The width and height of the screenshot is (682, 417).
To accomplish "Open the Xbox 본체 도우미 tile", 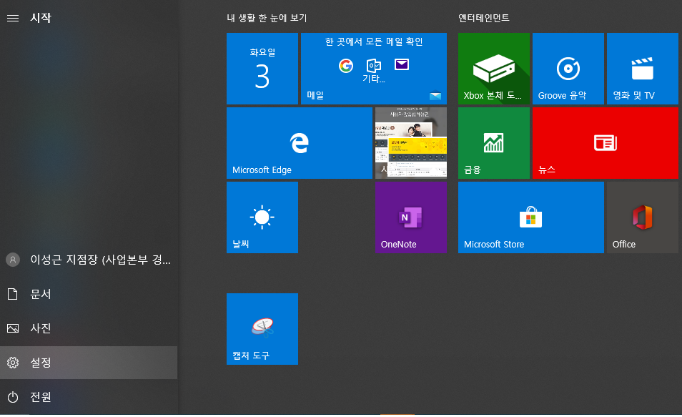I will point(494,69).
